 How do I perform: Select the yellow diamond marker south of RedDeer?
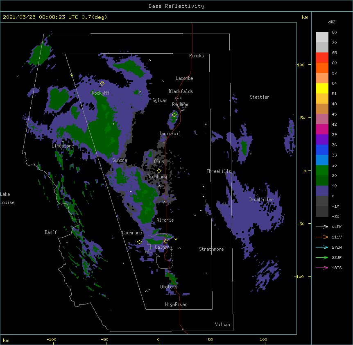click(x=174, y=115)
